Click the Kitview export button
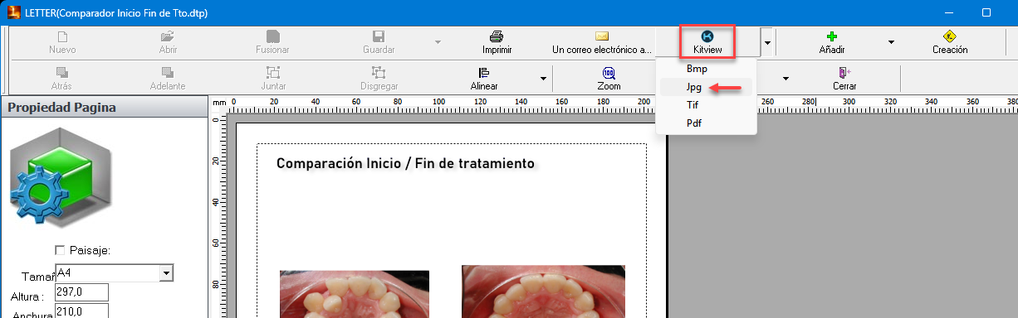The image size is (1018, 318). coord(707,42)
